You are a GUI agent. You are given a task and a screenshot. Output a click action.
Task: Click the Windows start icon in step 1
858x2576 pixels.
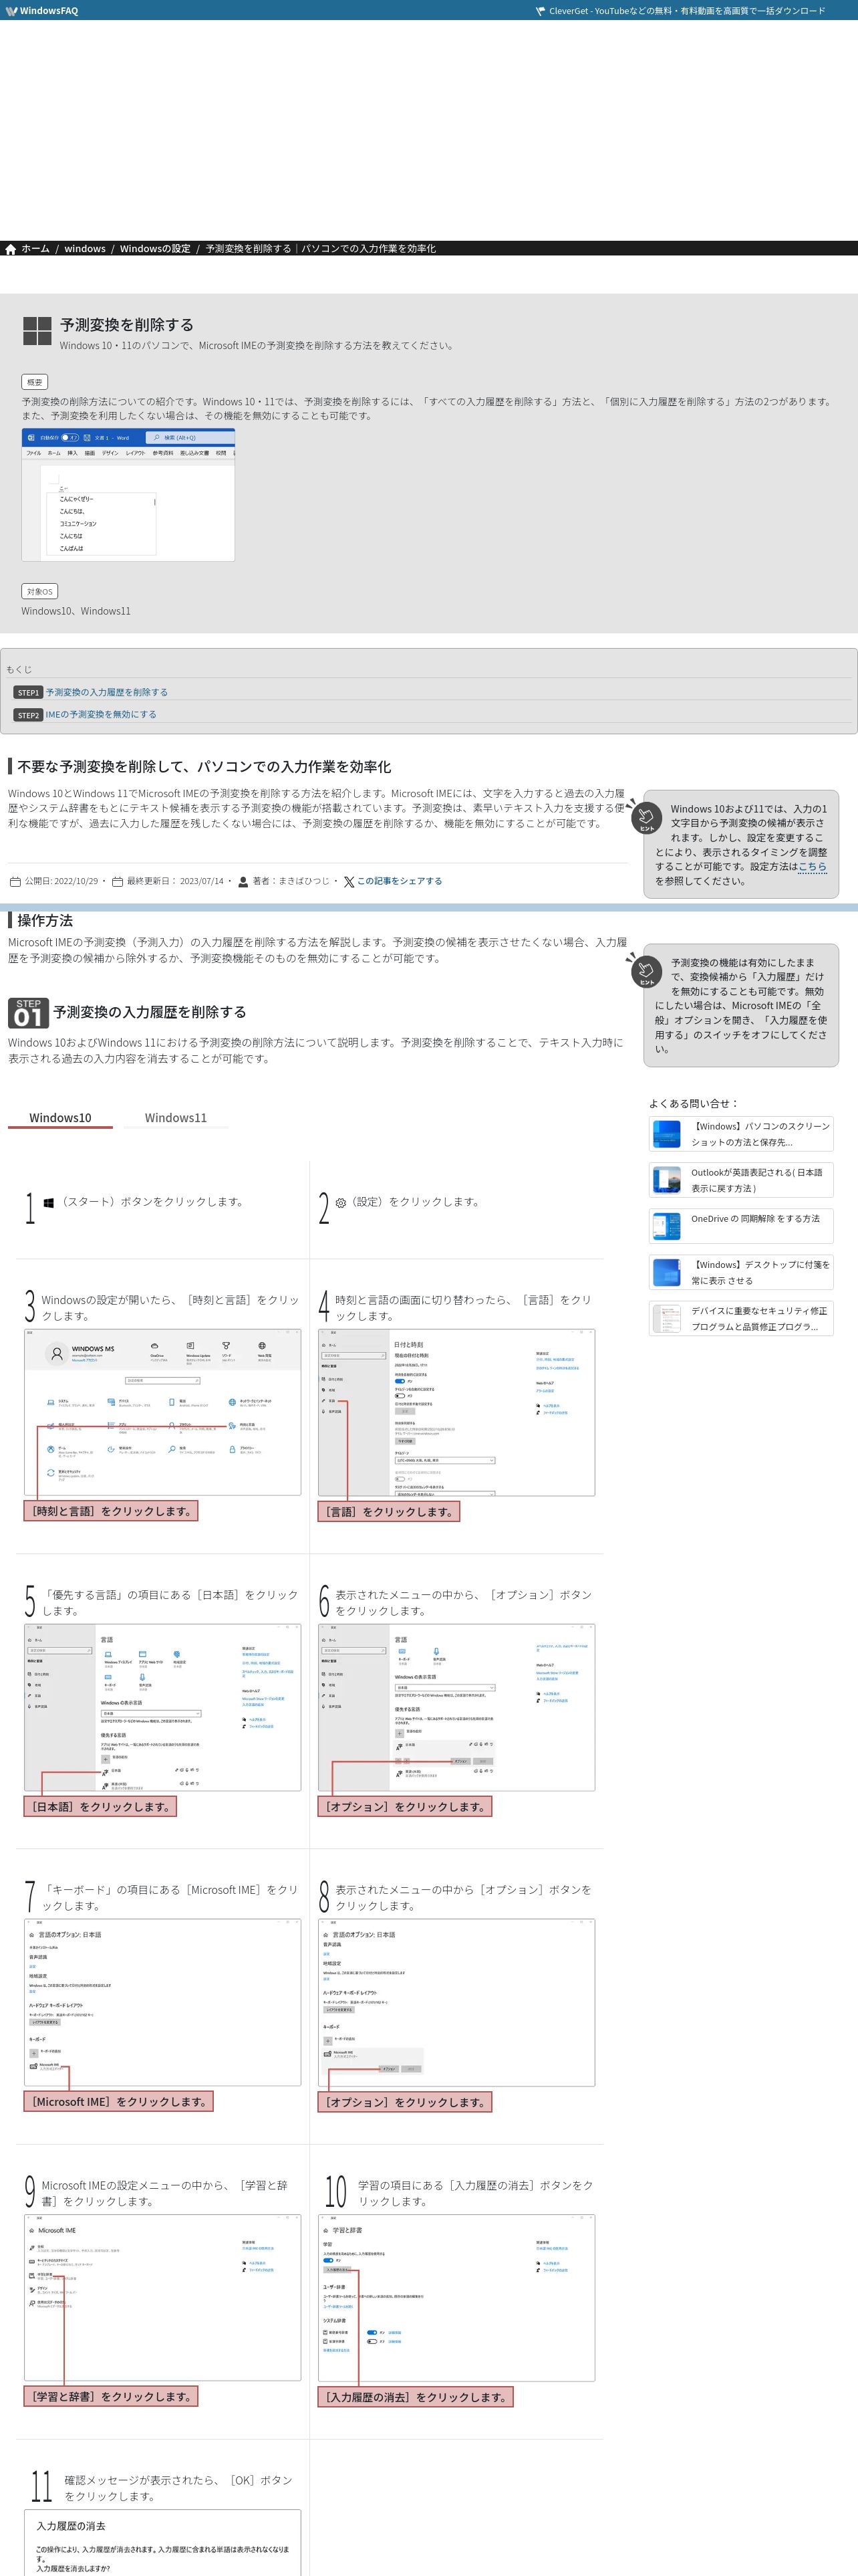[48, 1203]
